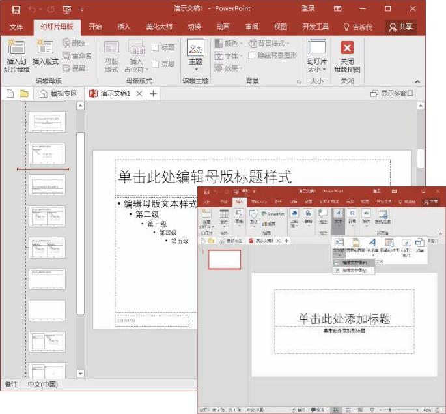Click the date placeholder 2017/4/24
The height and width of the screenshot is (414, 446).
151,321
